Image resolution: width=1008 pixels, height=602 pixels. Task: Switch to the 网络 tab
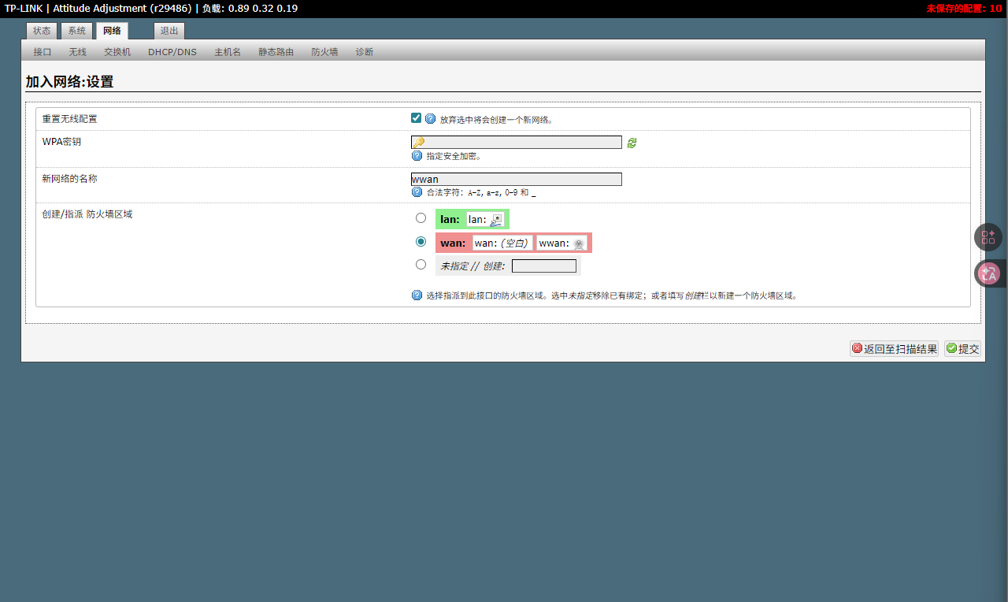[112, 31]
